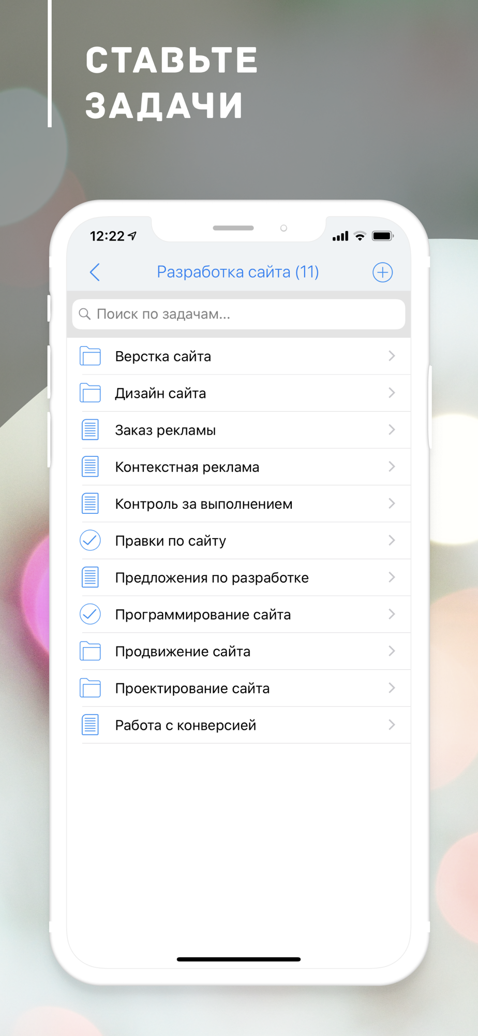
Task: Tap the Разработка сайта (11) title
Action: (238, 272)
